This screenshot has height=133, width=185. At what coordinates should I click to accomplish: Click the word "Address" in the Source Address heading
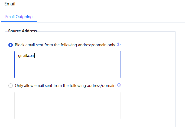click(x=30, y=31)
